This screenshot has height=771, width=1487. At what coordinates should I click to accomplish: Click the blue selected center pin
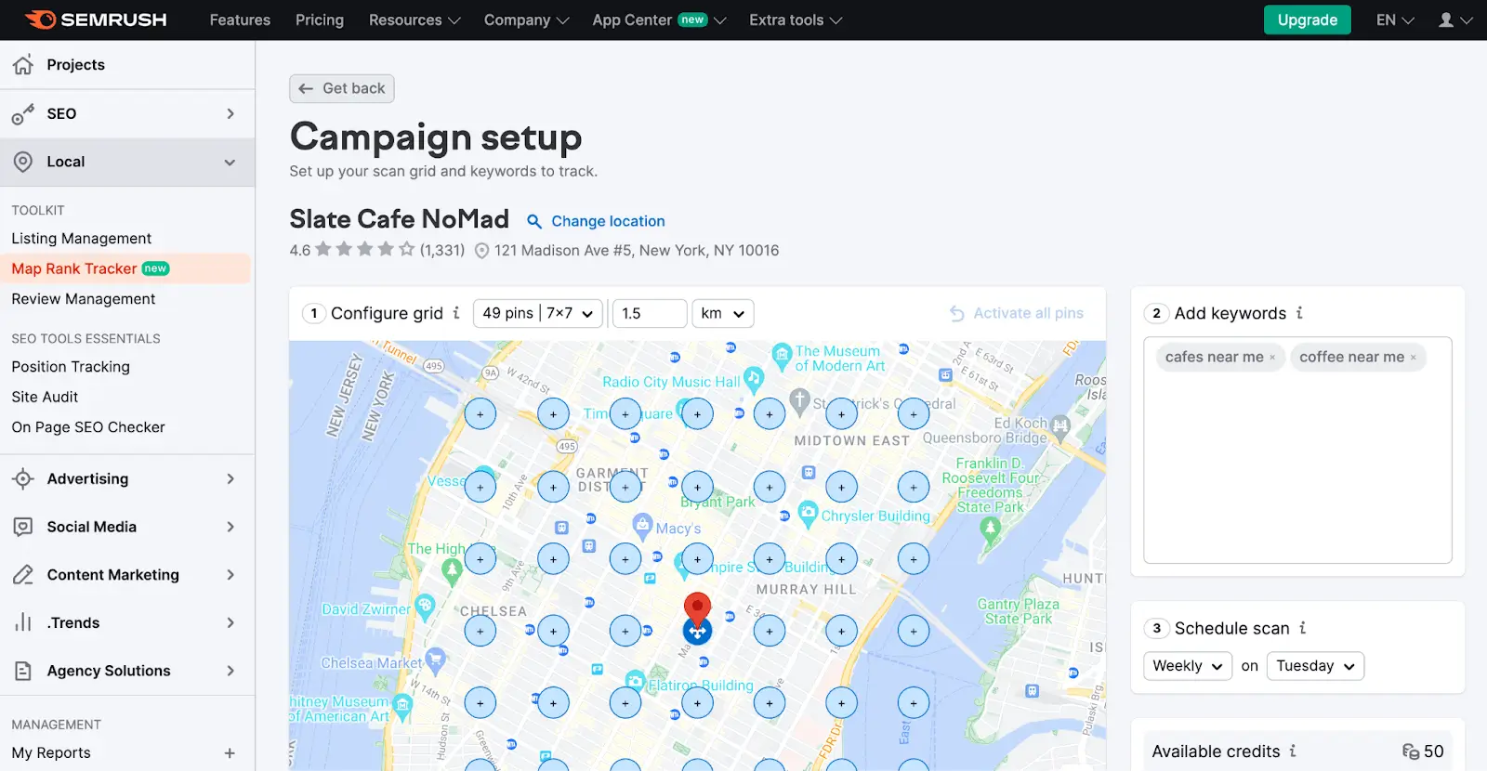697,632
